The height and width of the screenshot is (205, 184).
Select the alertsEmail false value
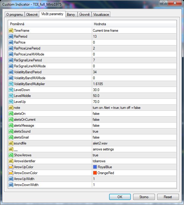pos(96,137)
